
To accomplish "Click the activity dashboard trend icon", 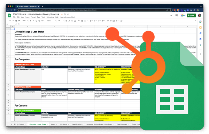I will click(171, 15).
